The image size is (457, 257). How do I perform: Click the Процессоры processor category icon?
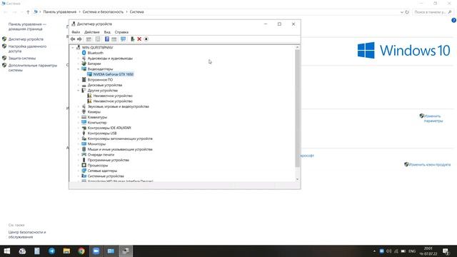coord(84,165)
